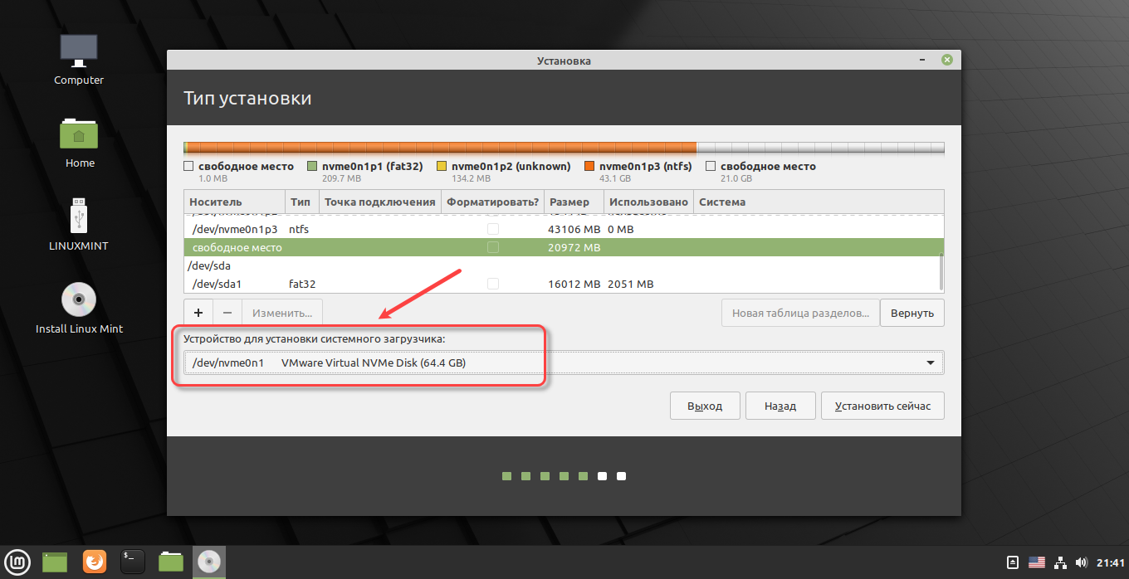Viewport: 1129px width, 579px height.
Task: Launch Firefox from the panel
Action: point(95,562)
